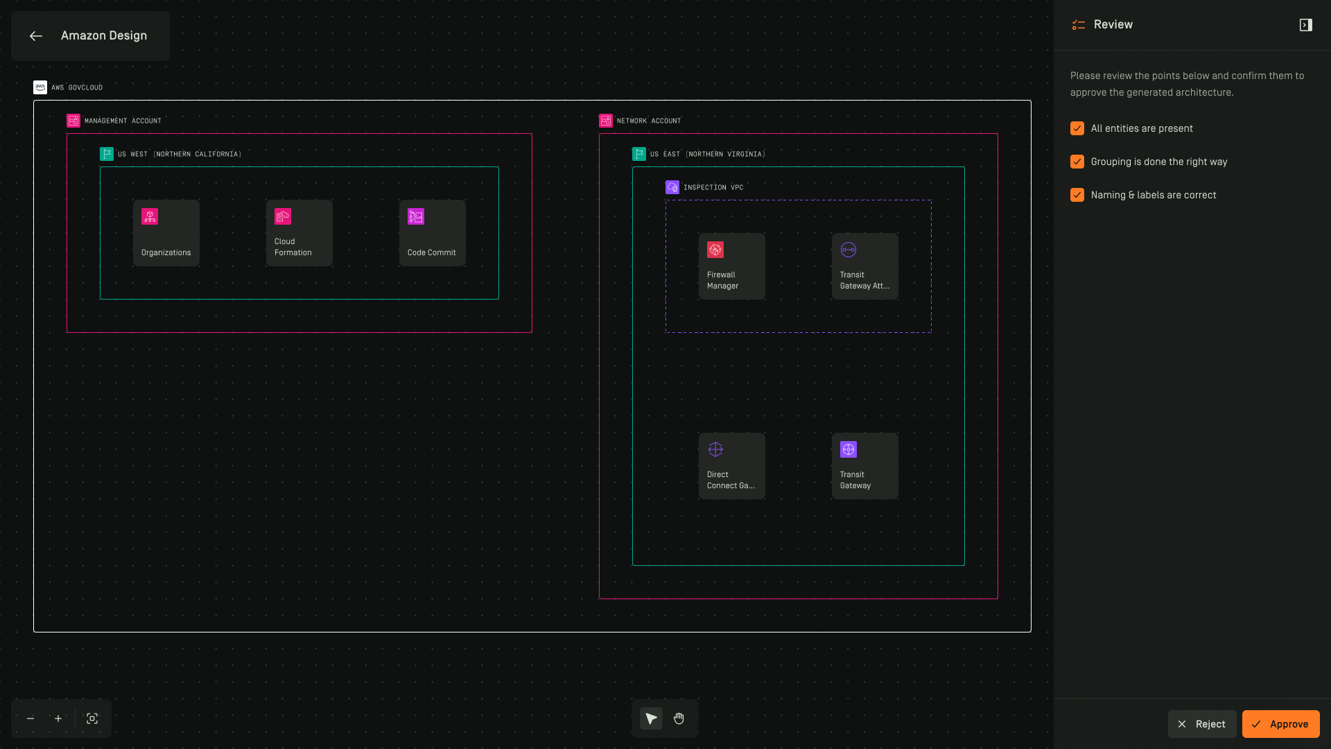The width and height of the screenshot is (1331, 749).
Task: Select the Organizations node
Action: pyautogui.click(x=166, y=233)
